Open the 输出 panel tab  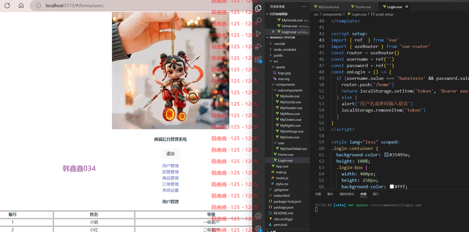330,194
